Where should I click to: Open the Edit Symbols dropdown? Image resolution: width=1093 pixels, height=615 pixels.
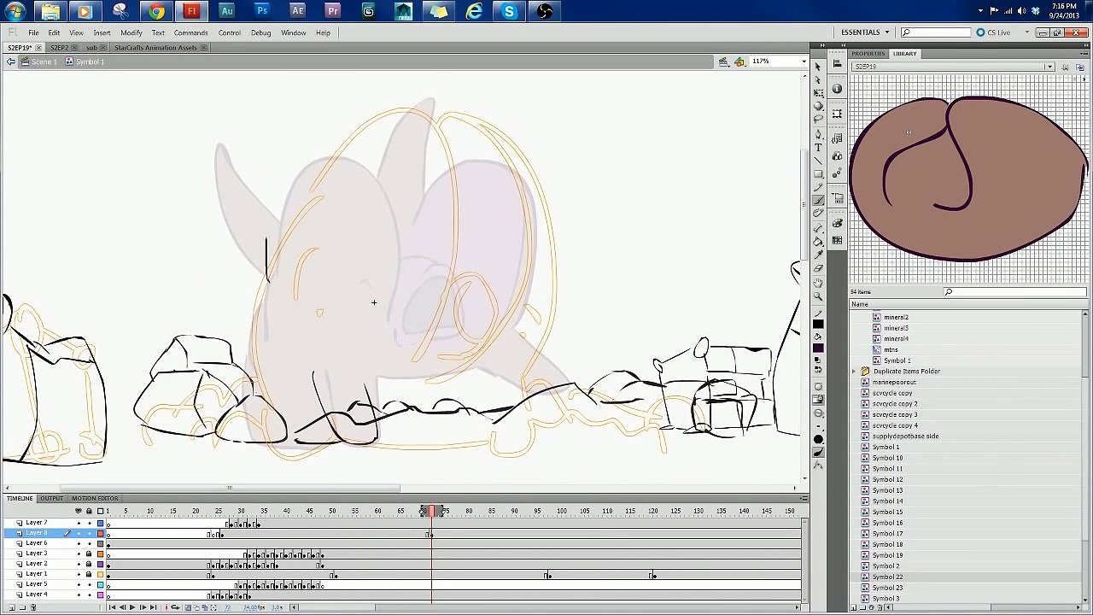point(739,61)
